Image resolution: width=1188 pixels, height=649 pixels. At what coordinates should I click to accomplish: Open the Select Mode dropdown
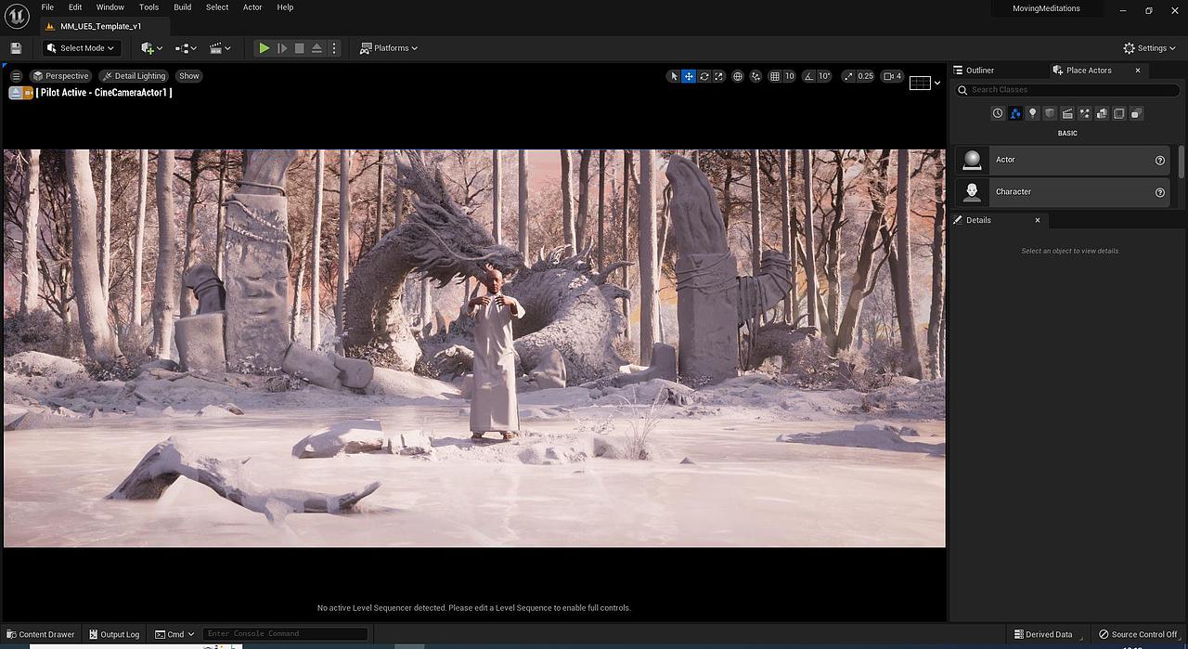point(82,48)
